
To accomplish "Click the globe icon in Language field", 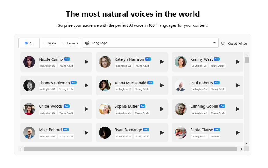I will coord(87,43).
